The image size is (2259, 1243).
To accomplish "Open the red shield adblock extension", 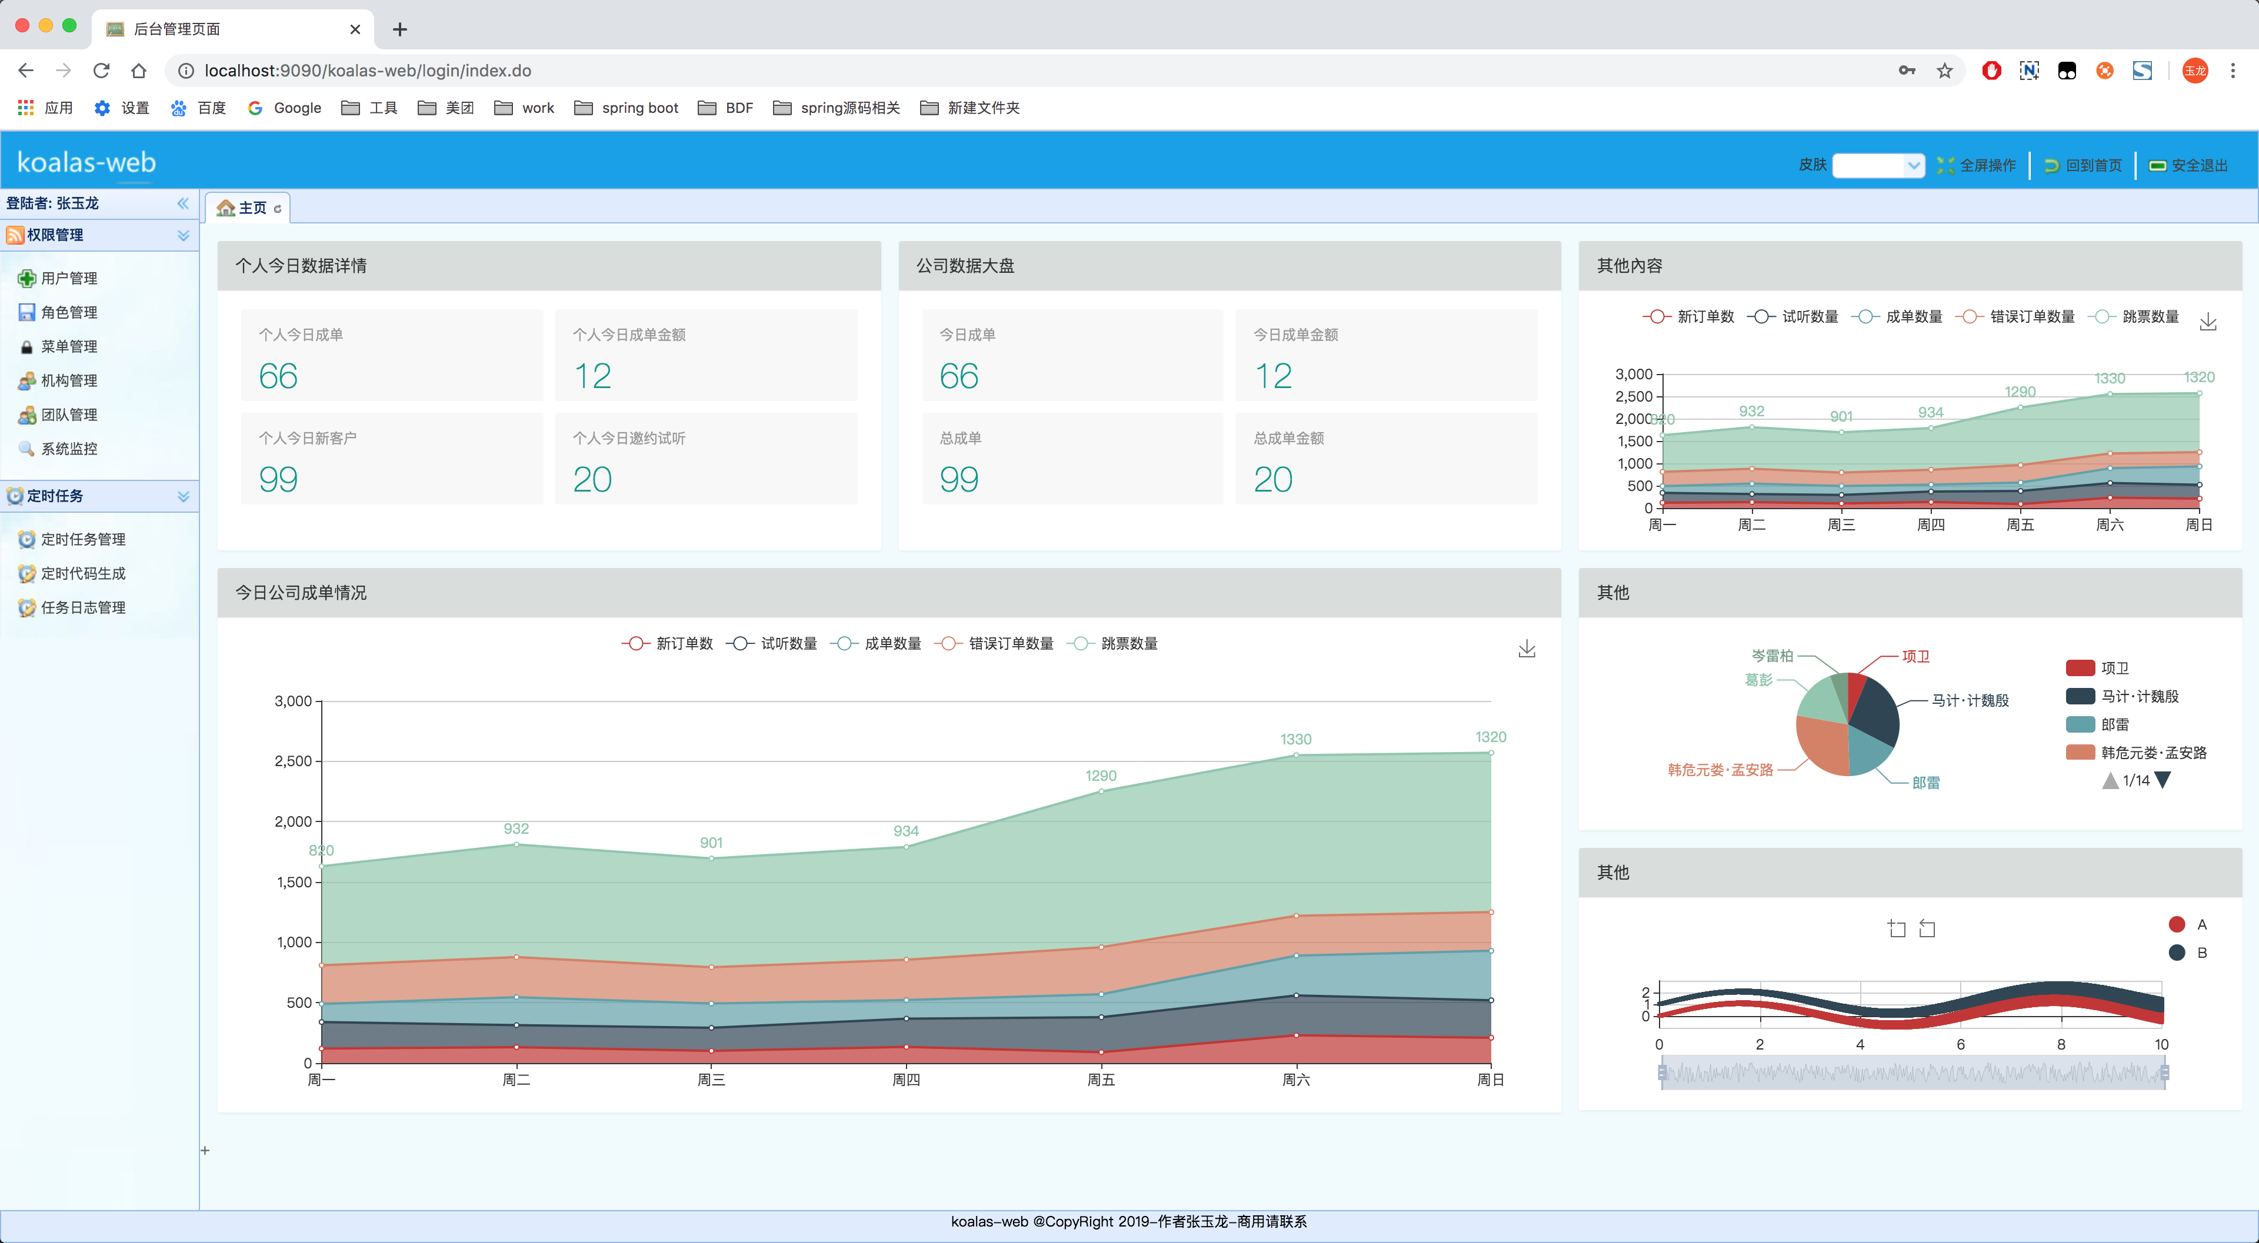I will click(1991, 70).
